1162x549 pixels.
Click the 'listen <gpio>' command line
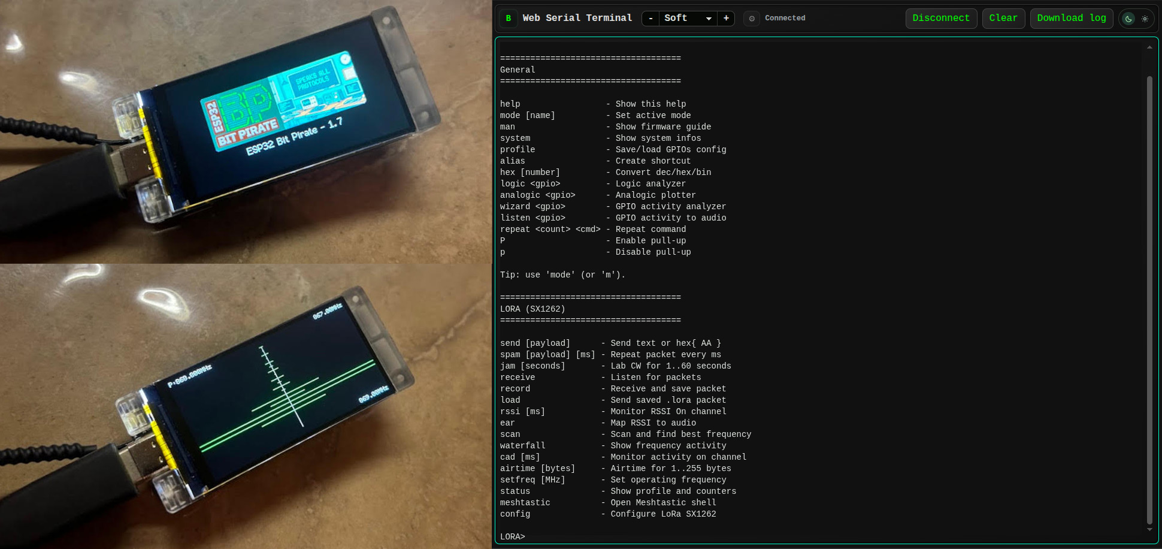[613, 218]
